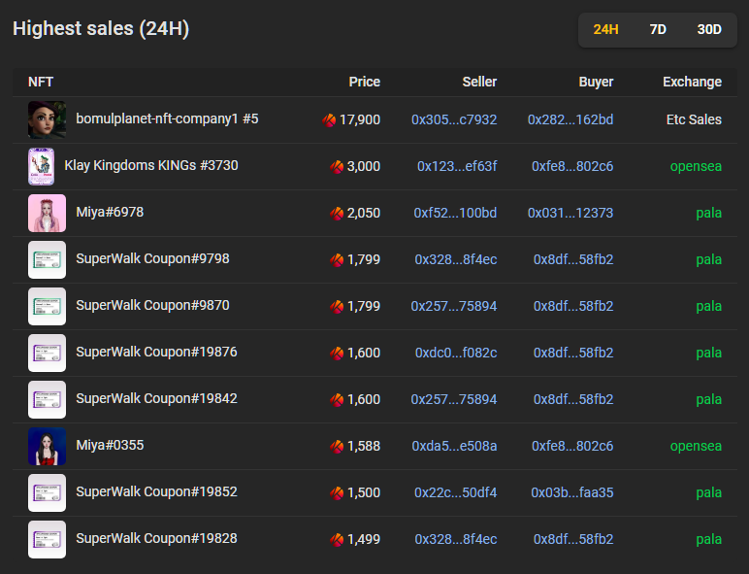Open the SuperWalk Coupon#19852 name
Image resolution: width=749 pixels, height=574 pixels.
(x=156, y=491)
